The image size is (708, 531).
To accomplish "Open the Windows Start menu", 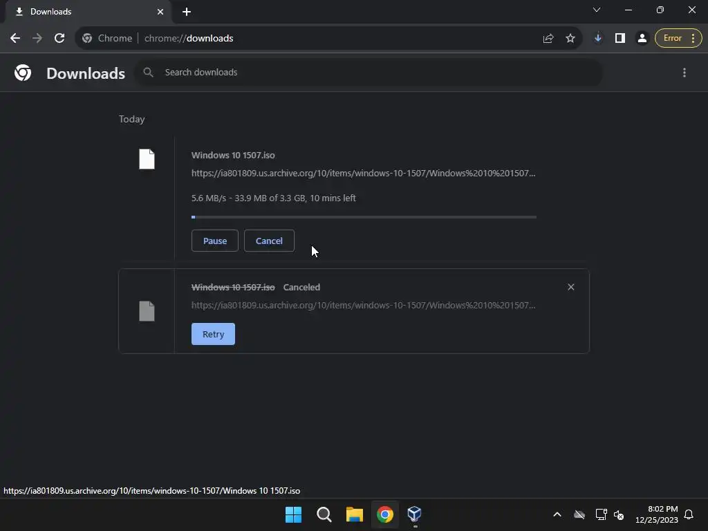I will tap(293, 514).
